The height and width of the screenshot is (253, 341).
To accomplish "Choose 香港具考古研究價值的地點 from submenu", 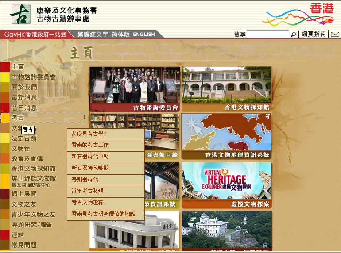I will click(x=106, y=214).
